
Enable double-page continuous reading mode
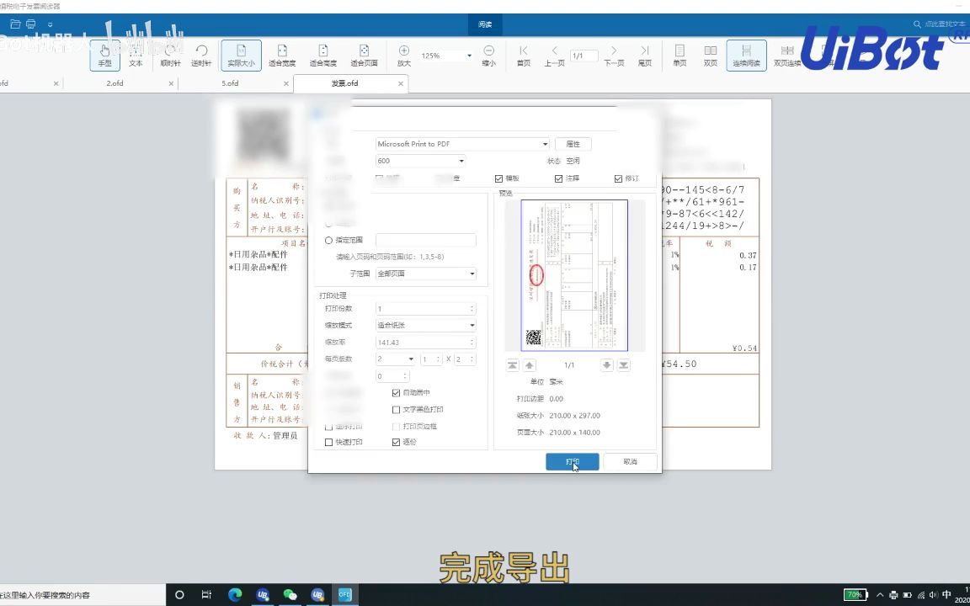click(786, 56)
